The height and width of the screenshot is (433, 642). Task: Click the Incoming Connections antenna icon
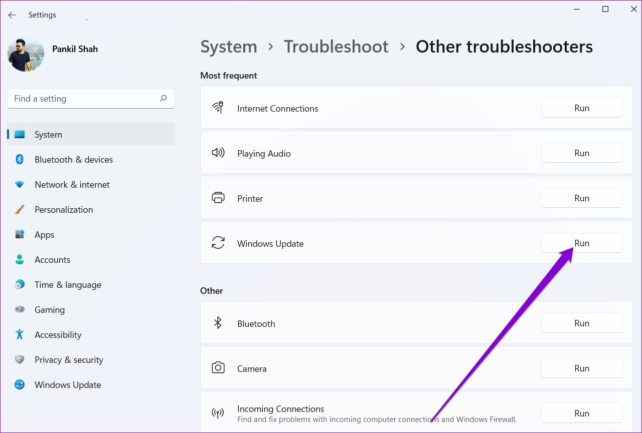[x=218, y=413]
